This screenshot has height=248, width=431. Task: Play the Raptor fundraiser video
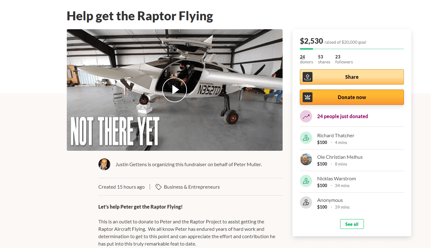point(175,90)
